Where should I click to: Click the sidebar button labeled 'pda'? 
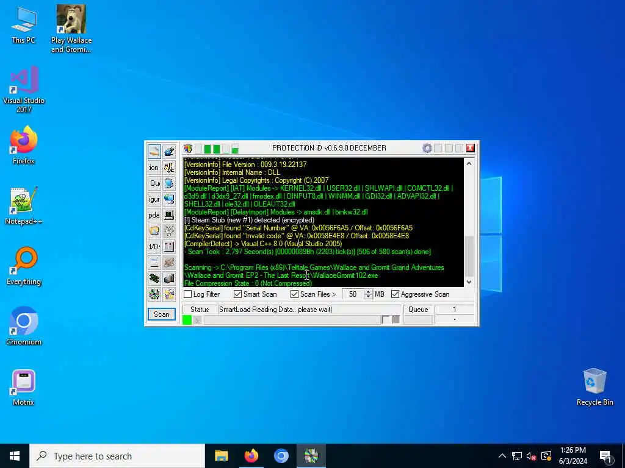(154, 215)
